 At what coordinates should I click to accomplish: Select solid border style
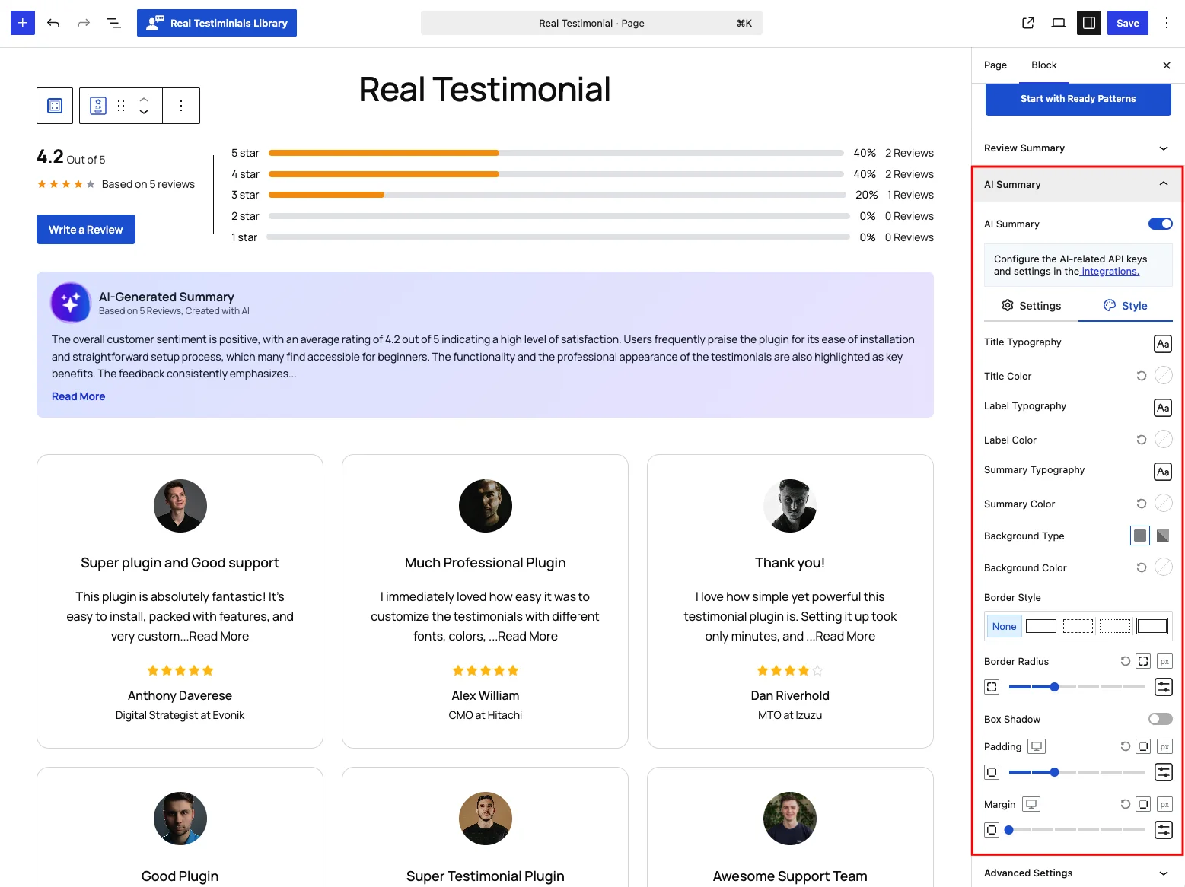point(1041,626)
